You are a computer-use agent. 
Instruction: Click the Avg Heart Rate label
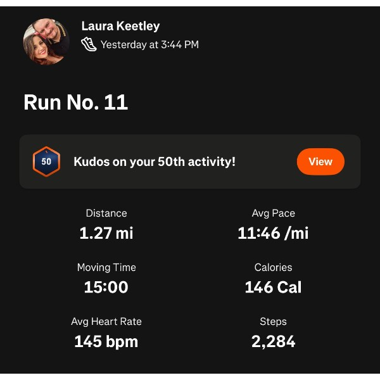click(106, 322)
